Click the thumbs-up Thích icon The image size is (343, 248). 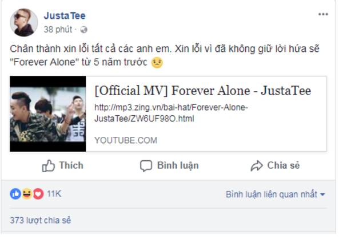pos(49,166)
